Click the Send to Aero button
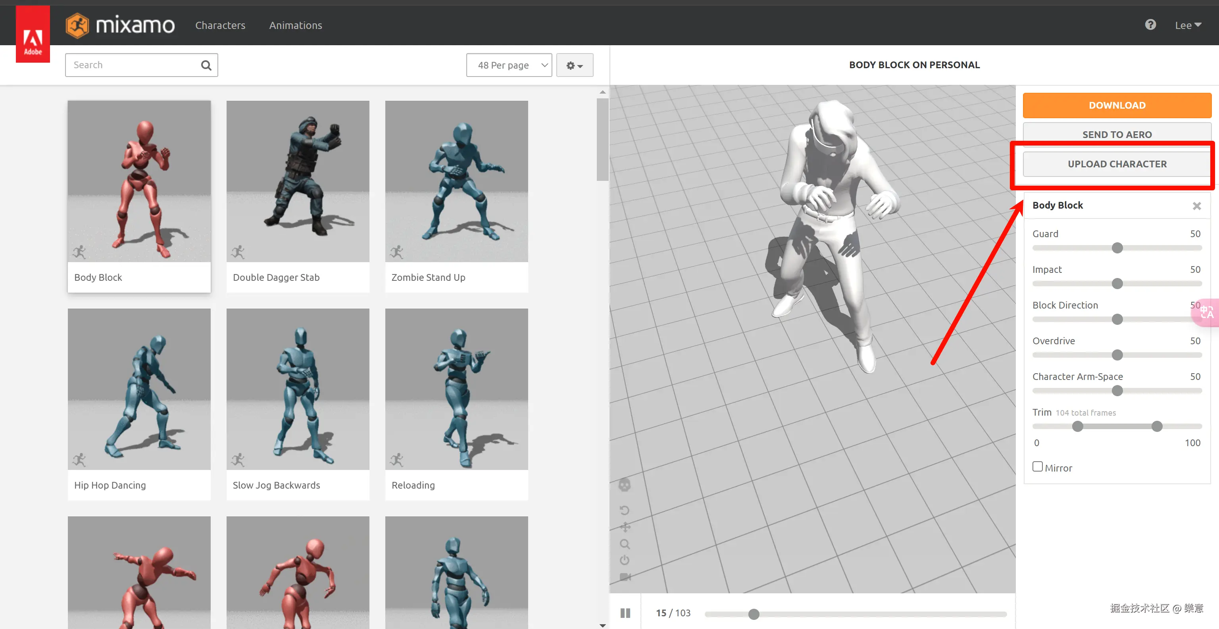This screenshot has width=1219, height=629. (x=1117, y=134)
